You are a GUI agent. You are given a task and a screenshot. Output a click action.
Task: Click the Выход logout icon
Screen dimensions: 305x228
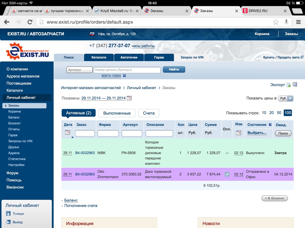pyautogui.click(x=8, y=222)
